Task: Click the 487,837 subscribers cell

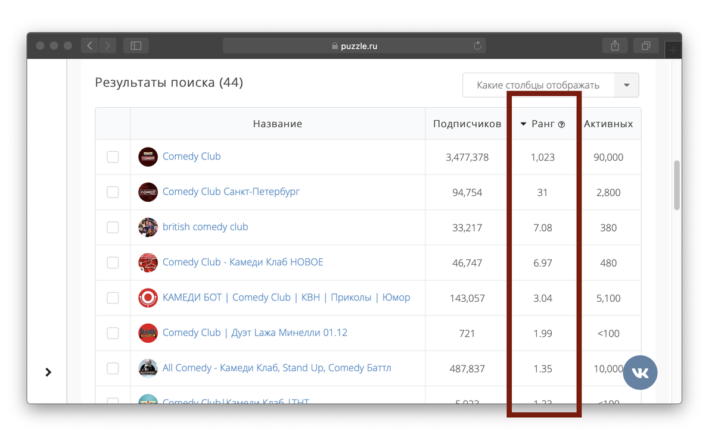Action: 467,368
